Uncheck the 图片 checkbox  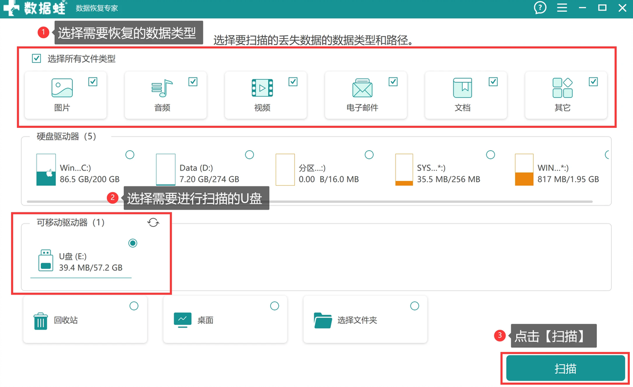pos(93,82)
